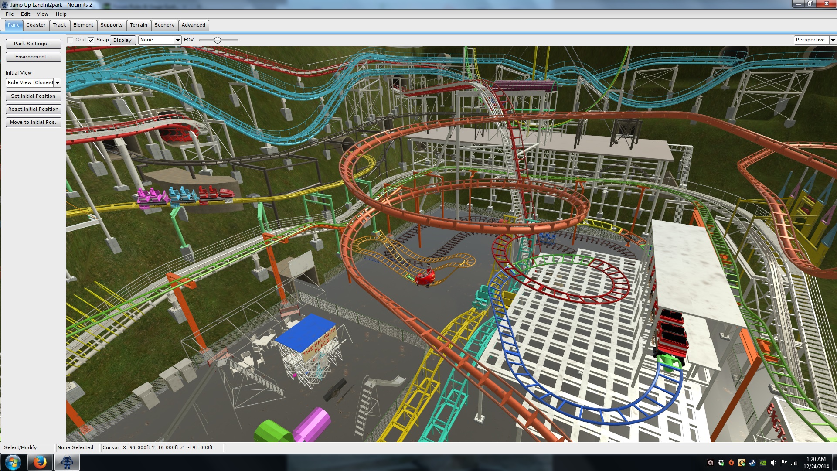Click the volume speaker tray icon
837x471 pixels.
click(773, 463)
